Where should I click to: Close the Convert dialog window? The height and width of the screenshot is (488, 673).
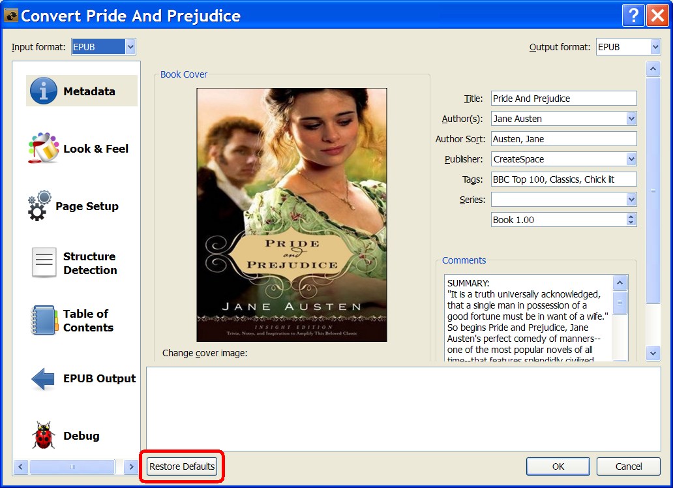pyautogui.click(x=657, y=16)
